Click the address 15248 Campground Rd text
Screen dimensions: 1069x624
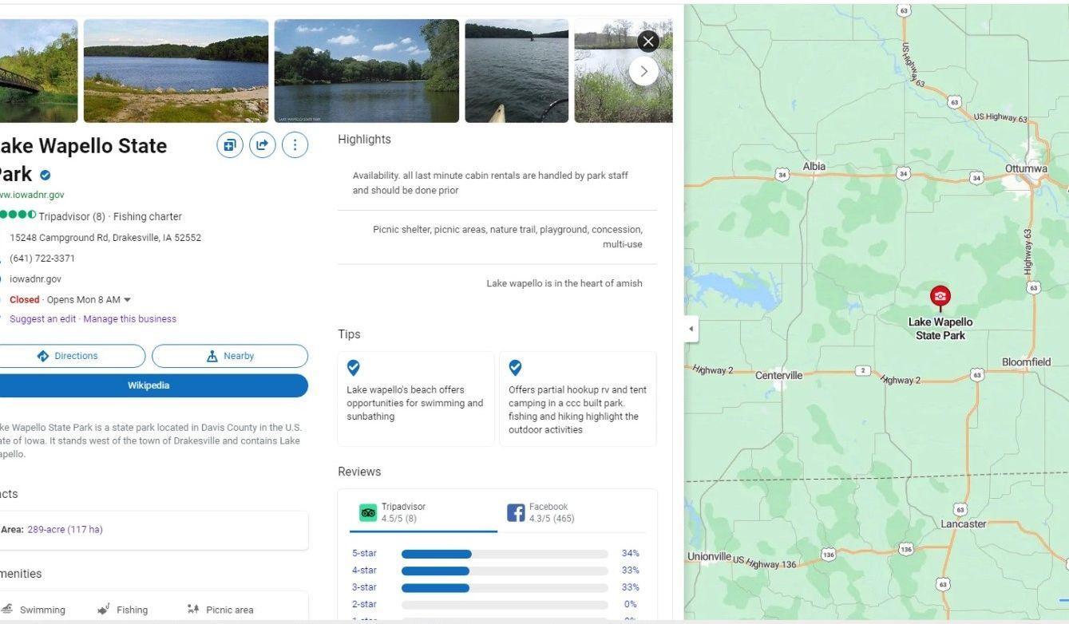(x=105, y=238)
